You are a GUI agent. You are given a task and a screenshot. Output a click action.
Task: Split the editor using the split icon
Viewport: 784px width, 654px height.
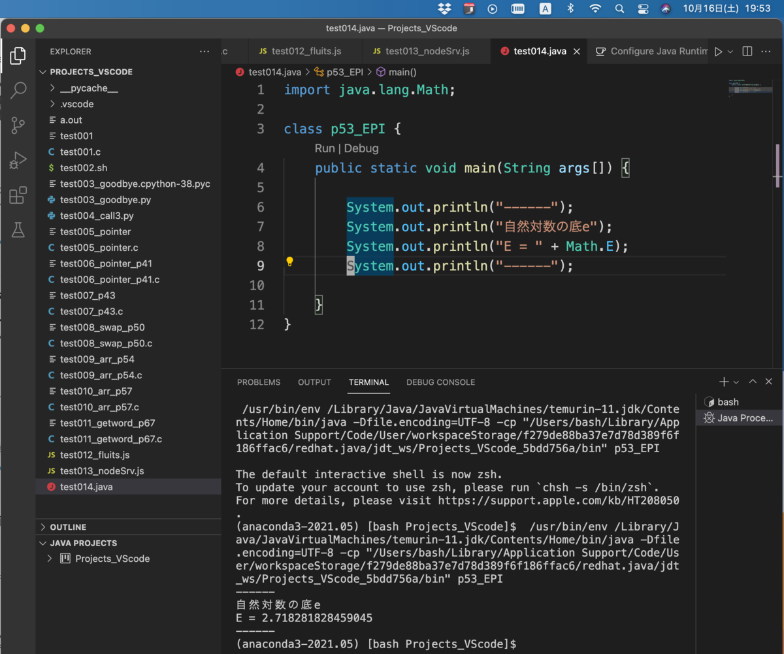pyautogui.click(x=747, y=51)
